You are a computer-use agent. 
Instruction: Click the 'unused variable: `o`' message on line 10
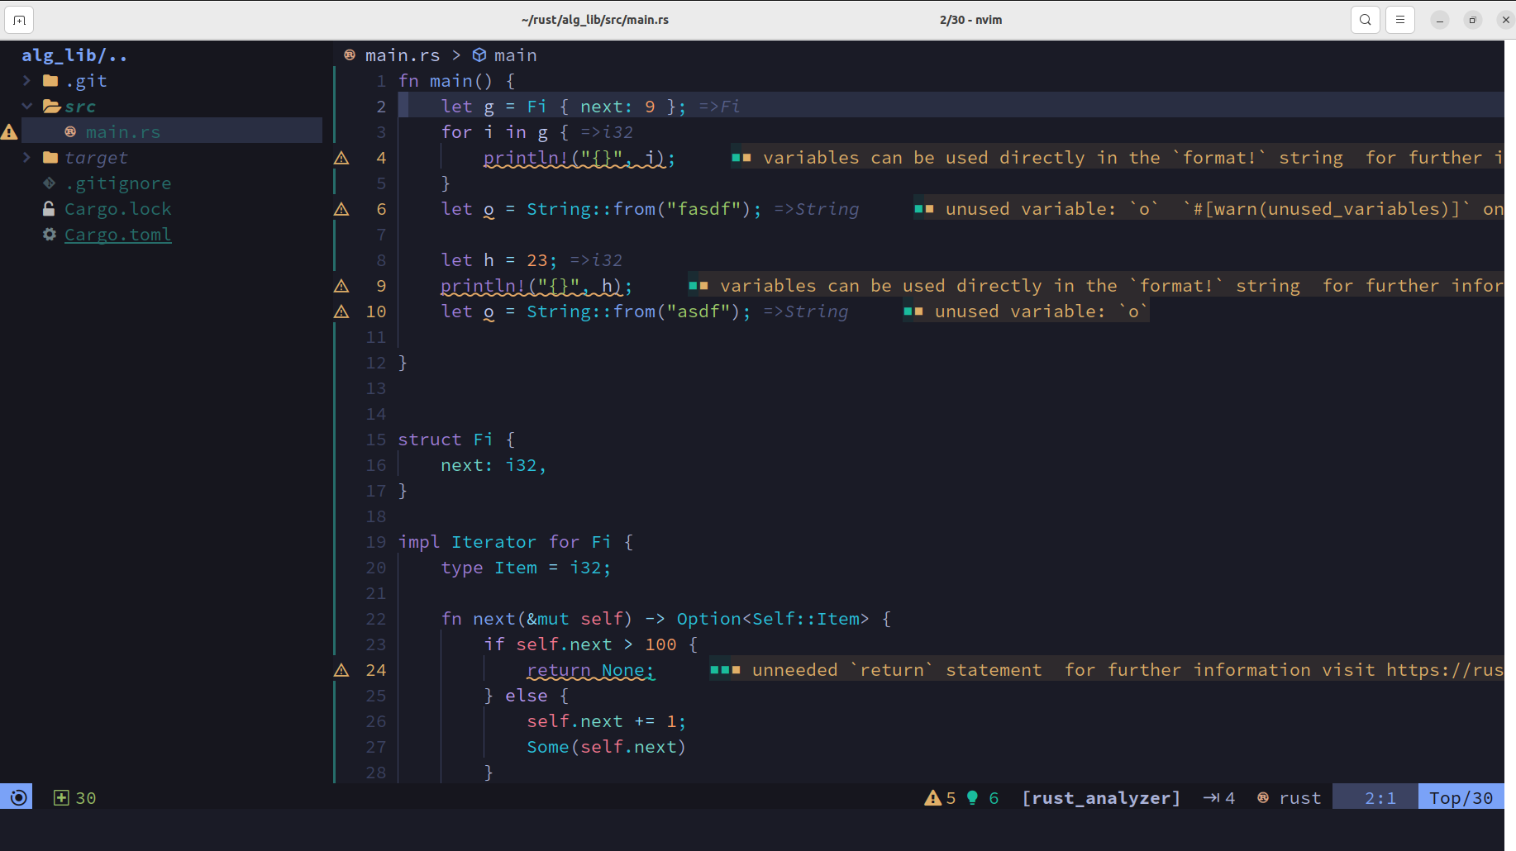coord(1042,311)
